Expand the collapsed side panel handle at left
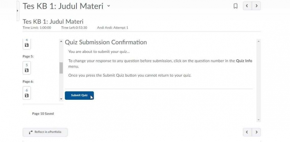Screen dimensions: 290x142 point(18,11)
